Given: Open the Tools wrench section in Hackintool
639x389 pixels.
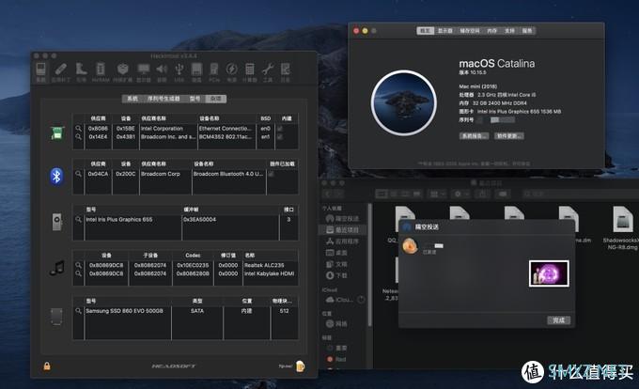Looking at the screenshot, I should [267, 72].
